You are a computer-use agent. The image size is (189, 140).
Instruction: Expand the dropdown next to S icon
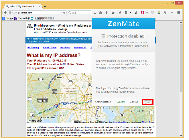[147, 13]
